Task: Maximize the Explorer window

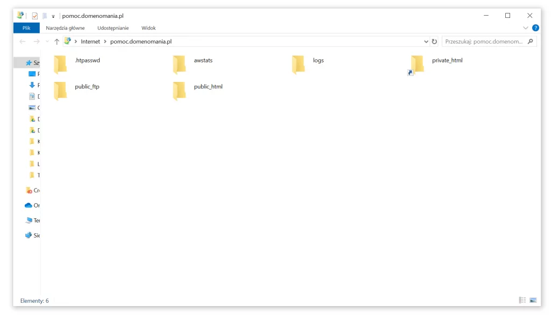Action: (508, 16)
